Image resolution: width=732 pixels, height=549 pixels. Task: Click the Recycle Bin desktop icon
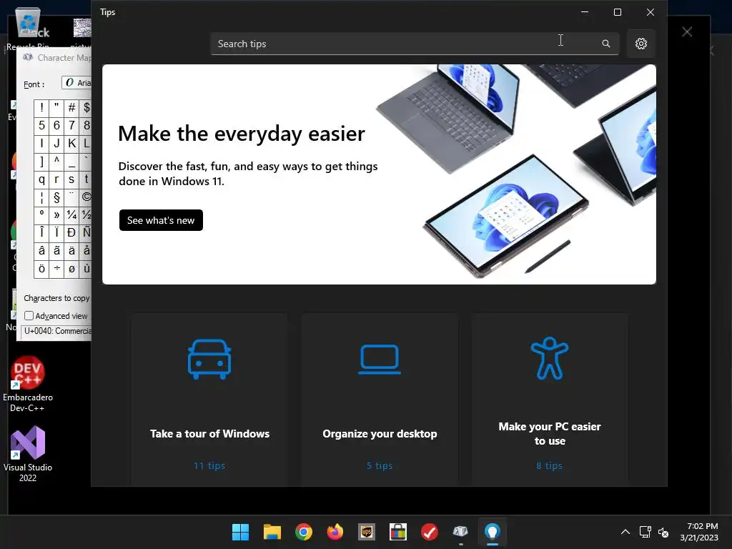(x=28, y=28)
